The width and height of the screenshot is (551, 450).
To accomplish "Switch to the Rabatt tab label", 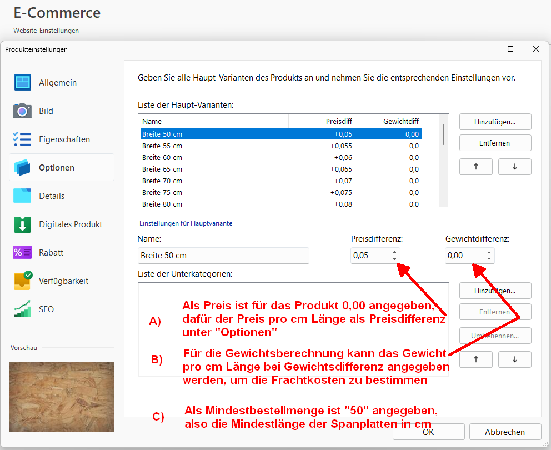I will (x=51, y=252).
